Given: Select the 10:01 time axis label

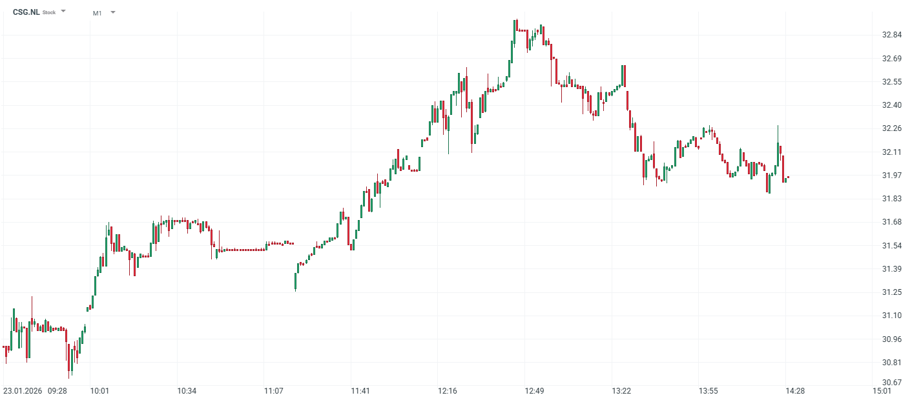Looking at the screenshot, I should pos(99,391).
